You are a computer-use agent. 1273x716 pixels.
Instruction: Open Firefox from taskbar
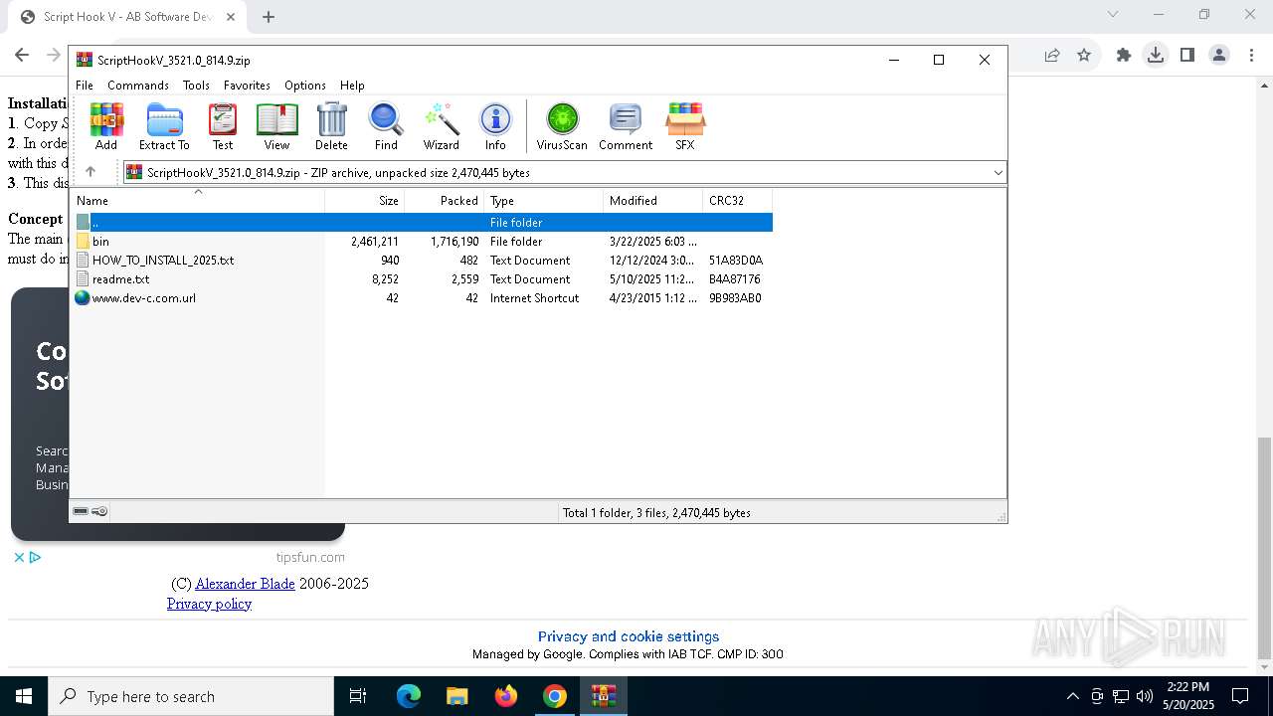[x=506, y=696]
